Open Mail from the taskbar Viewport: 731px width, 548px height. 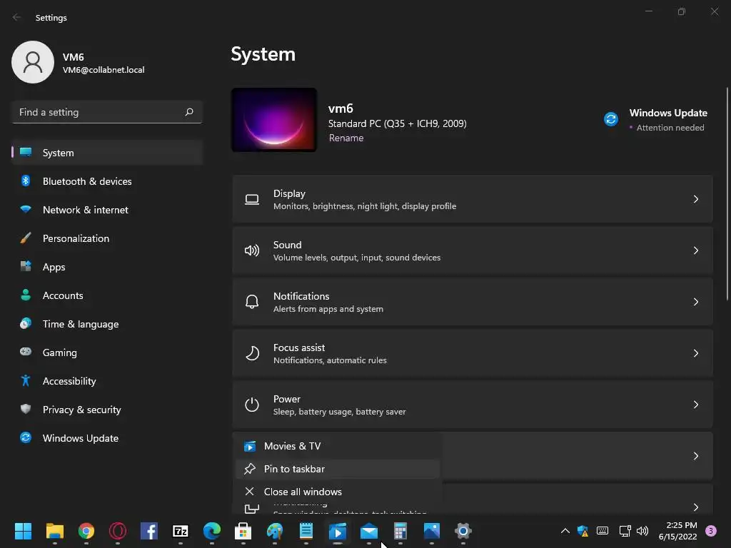click(x=369, y=531)
